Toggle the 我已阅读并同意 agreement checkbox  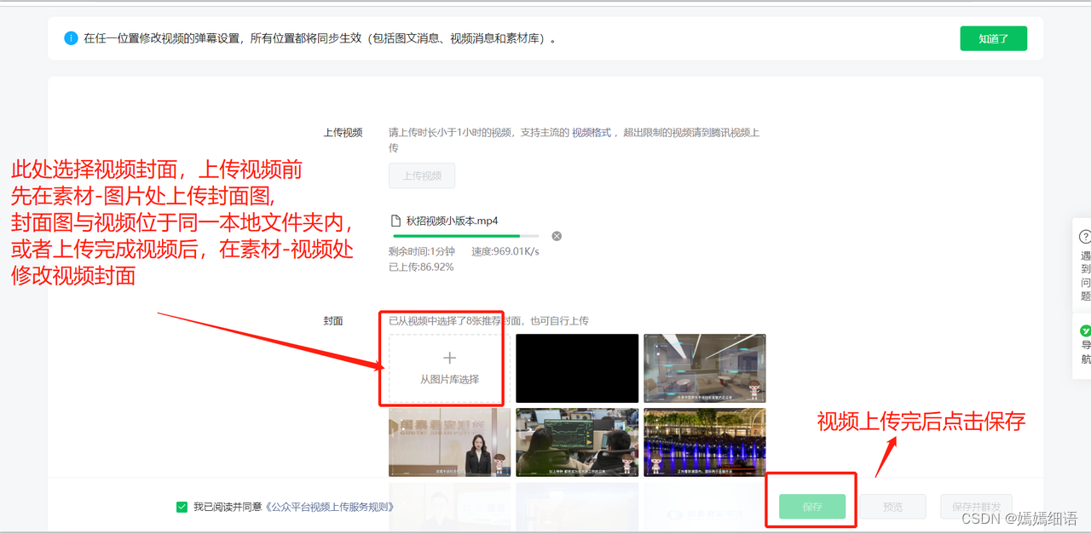point(182,507)
